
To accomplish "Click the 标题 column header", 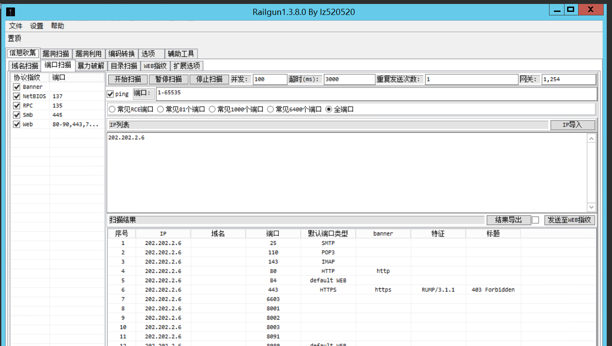I will coord(493,233).
